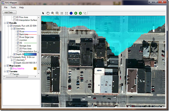The width and height of the screenshot is (169, 111).
Task: Click the Bing logo icon beside Bing Satellite
Action: pyautogui.click(x=35, y=68)
